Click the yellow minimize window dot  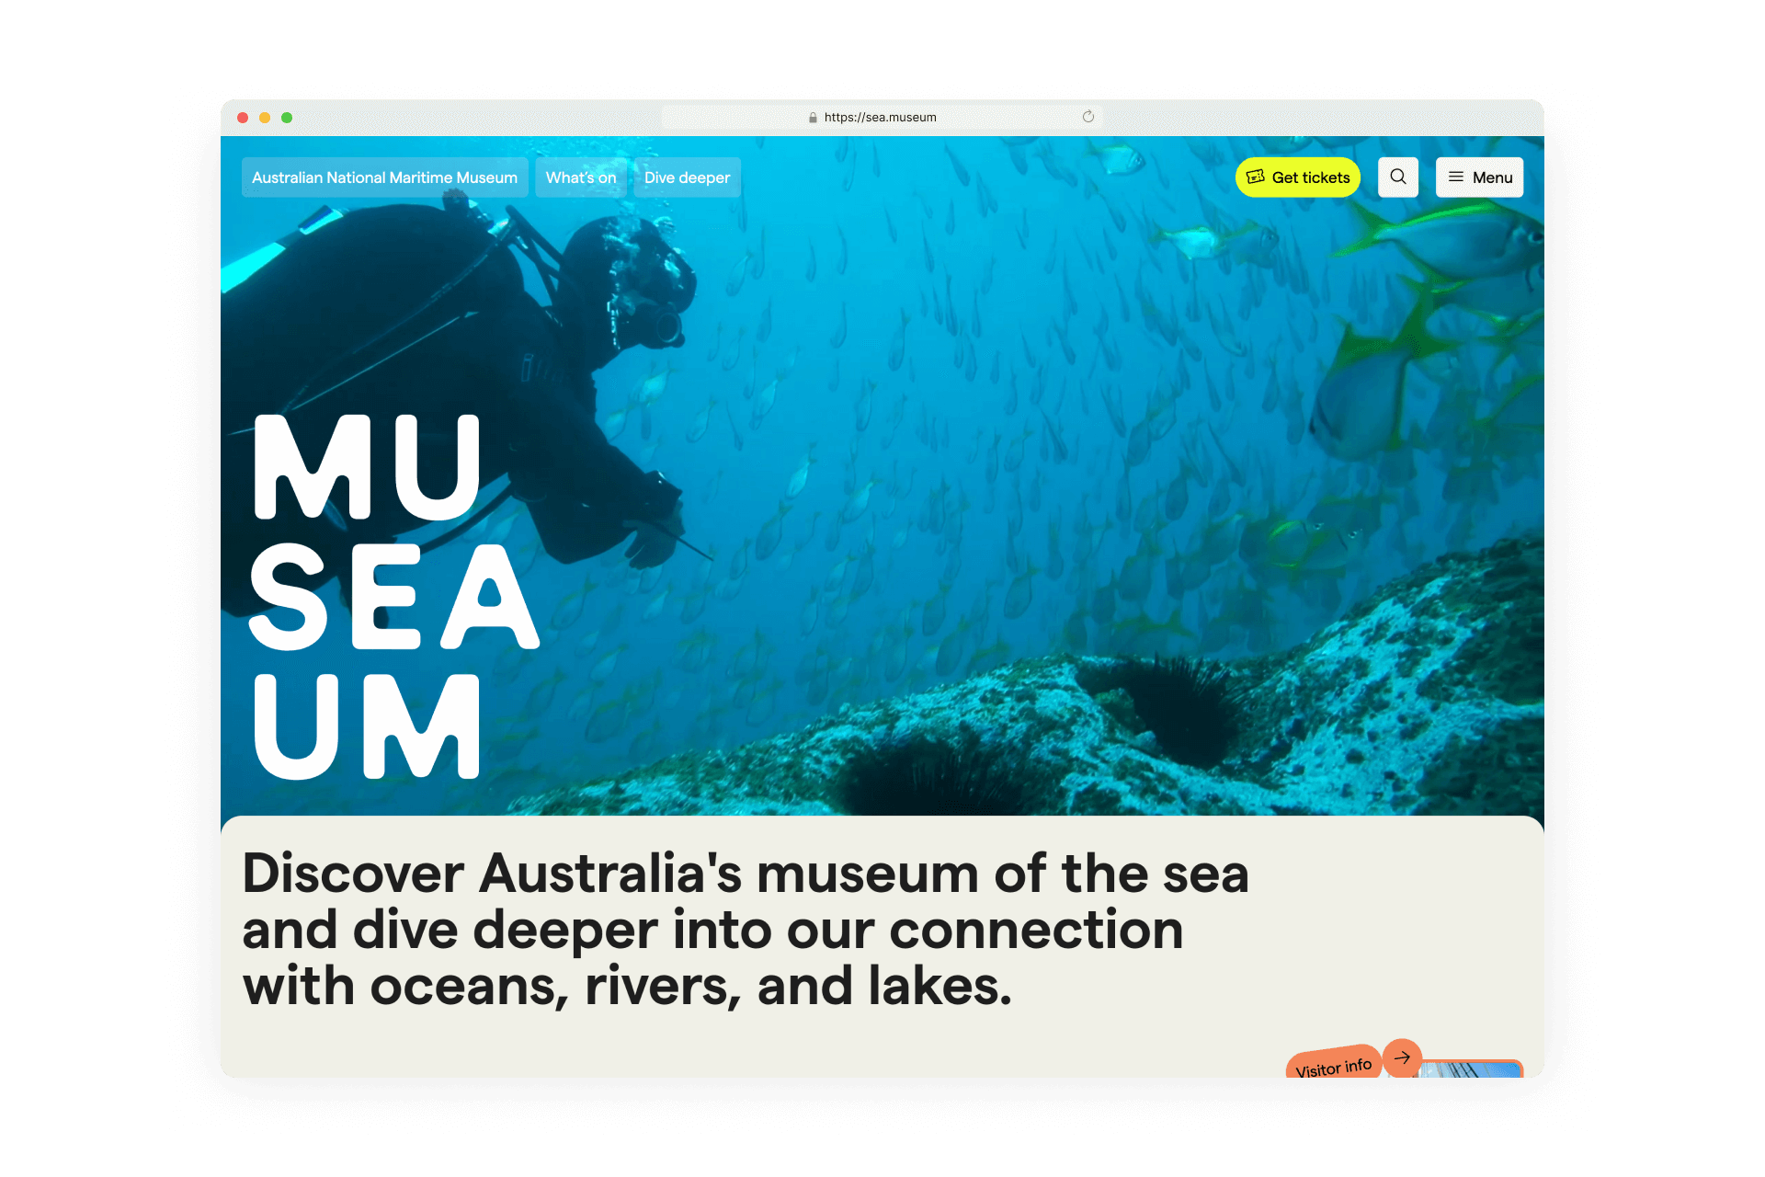pyautogui.click(x=265, y=118)
